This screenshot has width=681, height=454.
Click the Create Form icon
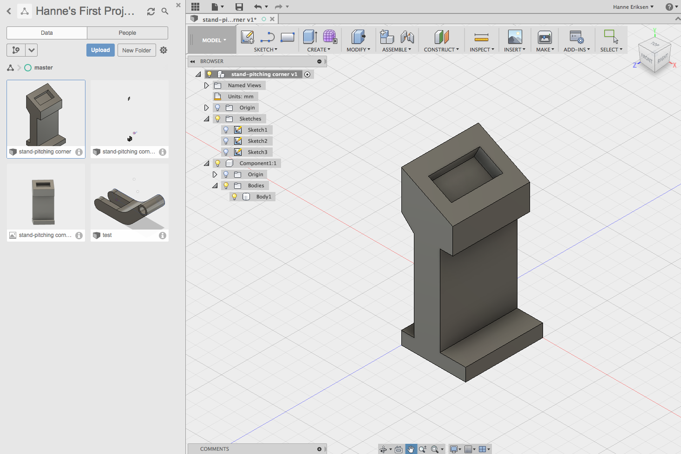click(330, 37)
